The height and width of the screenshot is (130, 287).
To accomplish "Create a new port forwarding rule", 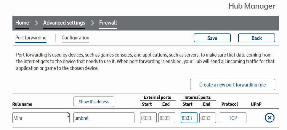I will click(233, 85).
